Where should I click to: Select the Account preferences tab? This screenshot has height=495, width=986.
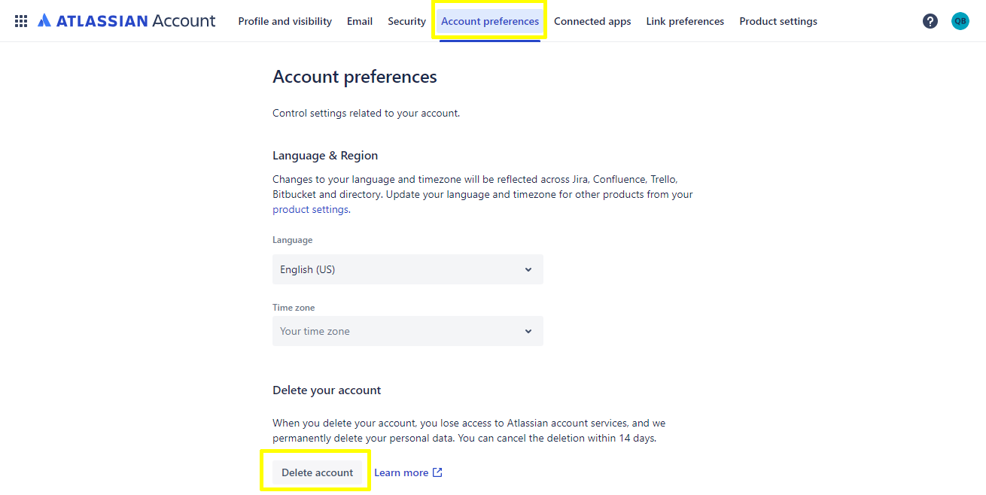tap(490, 21)
